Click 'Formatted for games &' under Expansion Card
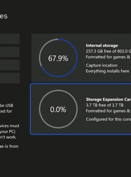The width and height of the screenshot is (131, 177). tap(108, 111)
